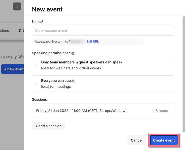The image size is (186, 150).
Task: Click the Edit URL link
Action: click(x=93, y=42)
